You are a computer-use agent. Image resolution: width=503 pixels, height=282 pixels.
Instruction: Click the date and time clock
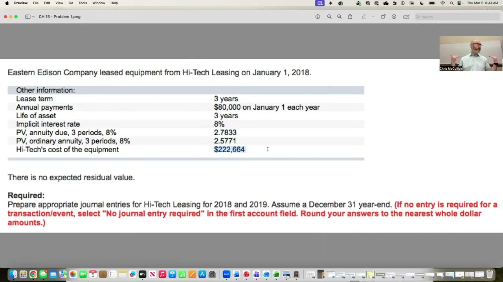(483, 3)
